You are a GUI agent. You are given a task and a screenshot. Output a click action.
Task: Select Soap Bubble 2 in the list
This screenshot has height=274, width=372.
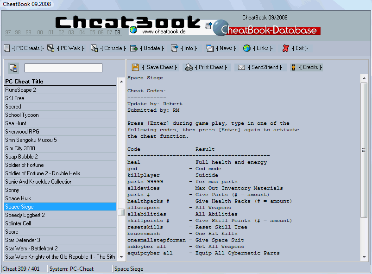[61, 157]
